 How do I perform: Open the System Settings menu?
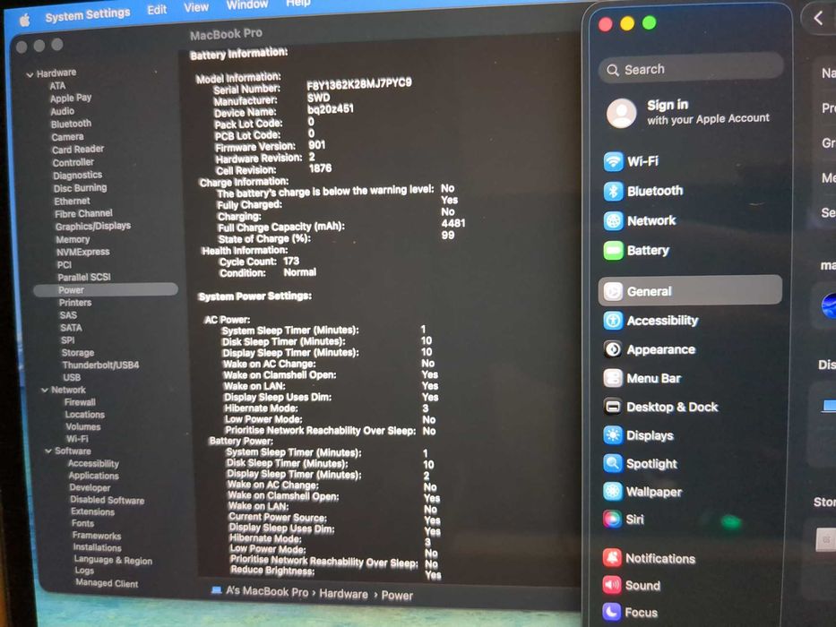[x=88, y=14]
